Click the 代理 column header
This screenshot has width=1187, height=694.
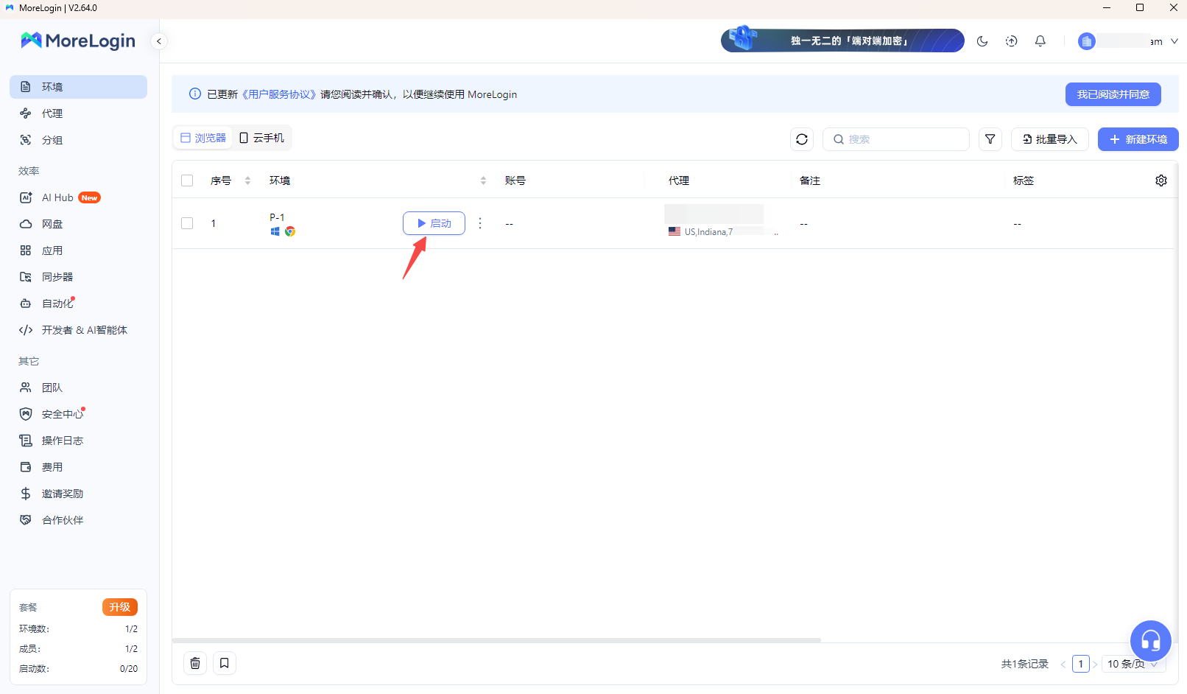pyautogui.click(x=679, y=180)
